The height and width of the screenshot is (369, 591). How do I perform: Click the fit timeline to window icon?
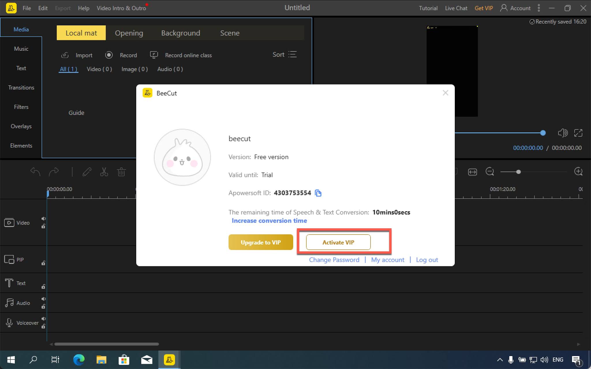(x=472, y=172)
